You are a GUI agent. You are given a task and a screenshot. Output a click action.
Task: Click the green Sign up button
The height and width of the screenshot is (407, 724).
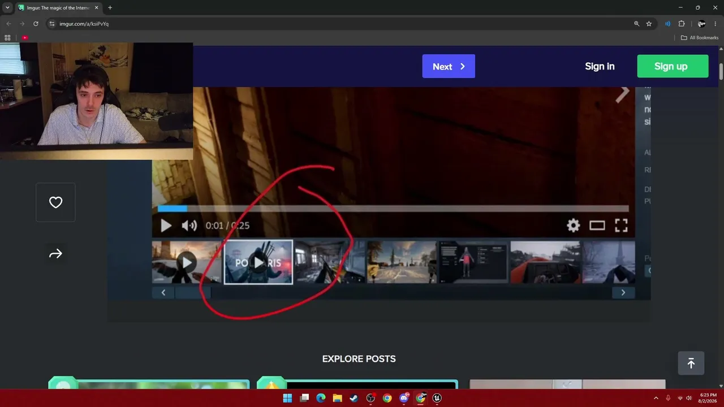click(x=673, y=66)
